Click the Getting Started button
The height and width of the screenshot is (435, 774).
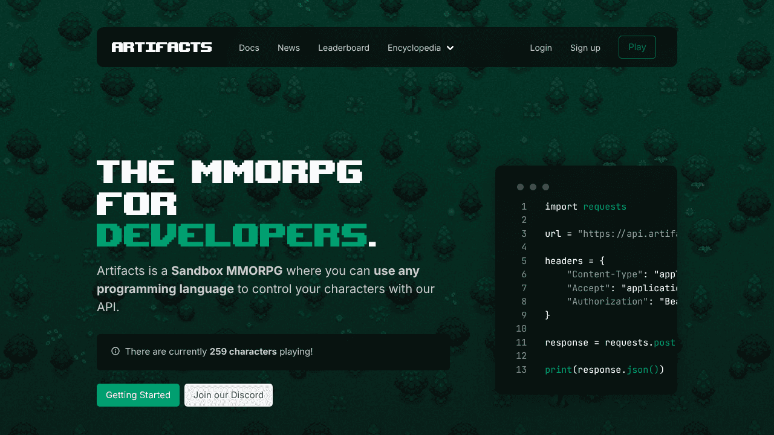tap(138, 395)
